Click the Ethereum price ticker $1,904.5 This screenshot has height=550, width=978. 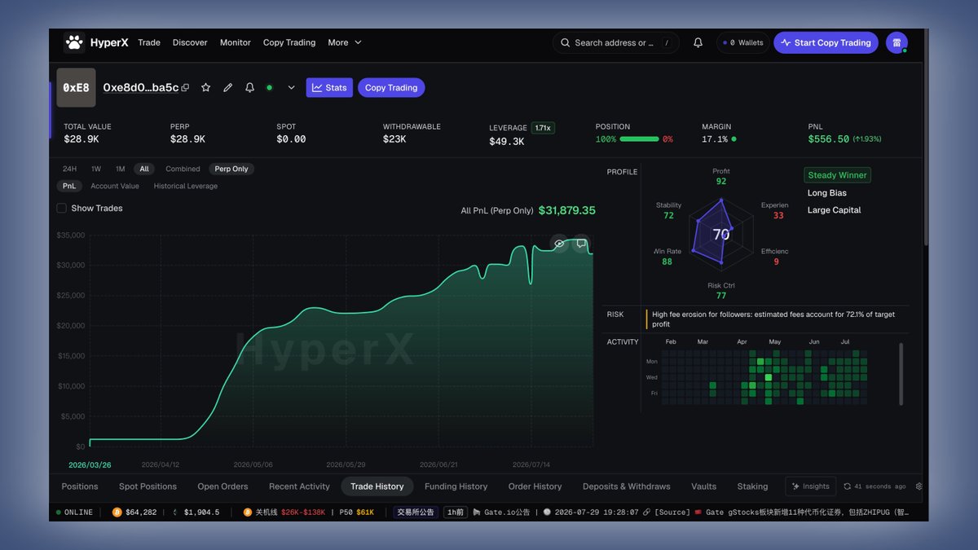click(x=196, y=513)
